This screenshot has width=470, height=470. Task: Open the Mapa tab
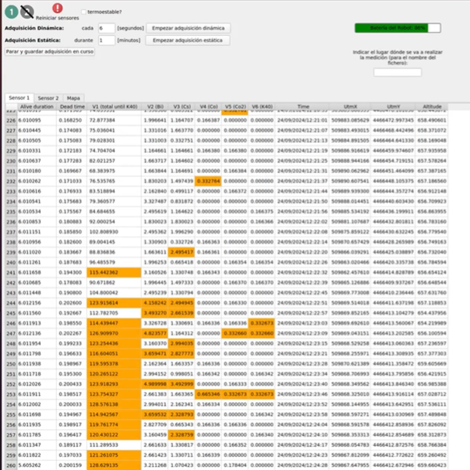tap(73, 98)
